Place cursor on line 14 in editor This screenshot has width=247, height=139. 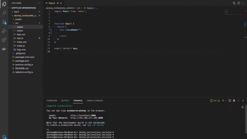(139, 51)
